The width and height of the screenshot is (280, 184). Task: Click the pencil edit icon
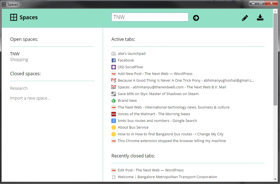245,18
